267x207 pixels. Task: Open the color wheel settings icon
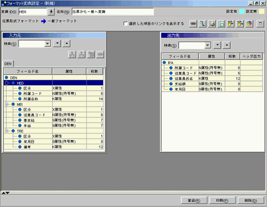point(249,23)
